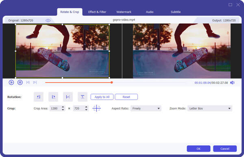Switch to the Audio tab
Viewport: 244px width, 157px height.
pyautogui.click(x=150, y=12)
